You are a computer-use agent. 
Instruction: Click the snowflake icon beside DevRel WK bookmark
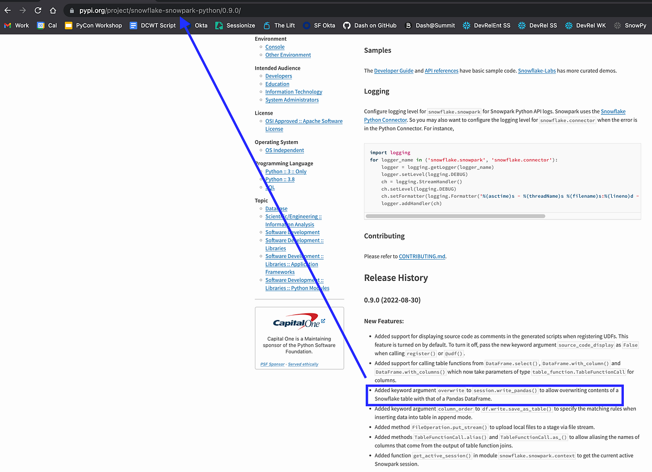(x=568, y=25)
